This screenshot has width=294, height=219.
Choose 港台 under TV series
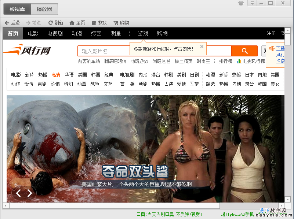[x=156, y=75]
